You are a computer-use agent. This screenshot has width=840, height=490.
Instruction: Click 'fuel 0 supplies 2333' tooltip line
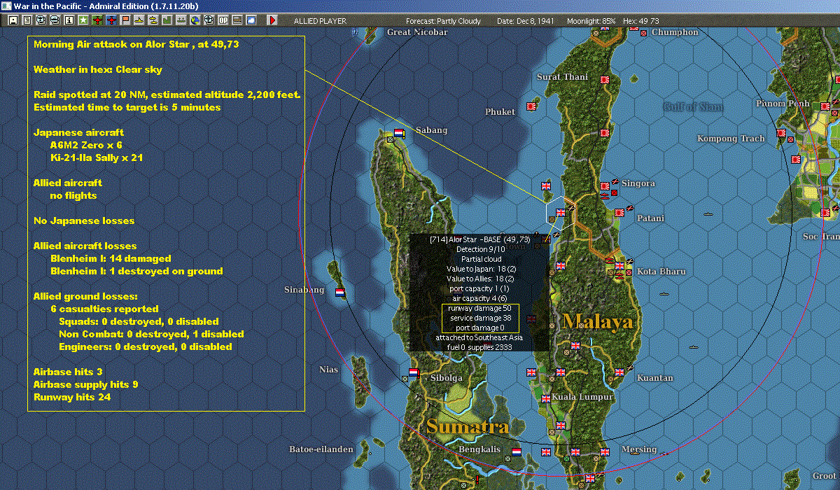coord(479,347)
